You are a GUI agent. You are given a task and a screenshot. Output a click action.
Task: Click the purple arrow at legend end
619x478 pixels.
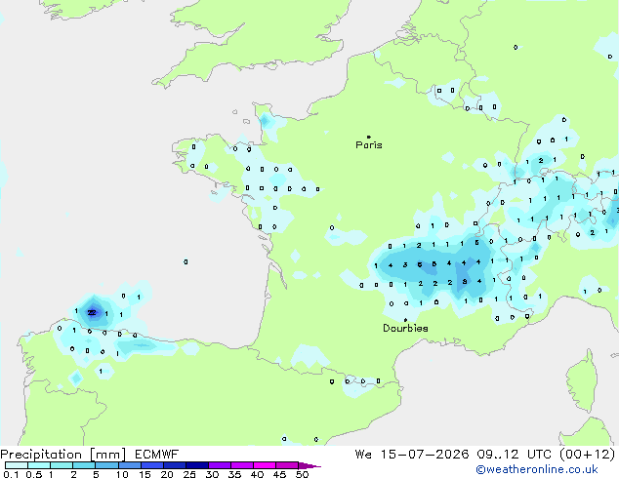point(309,465)
